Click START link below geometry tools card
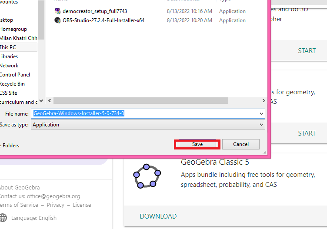The image size is (327, 229). click(x=307, y=133)
